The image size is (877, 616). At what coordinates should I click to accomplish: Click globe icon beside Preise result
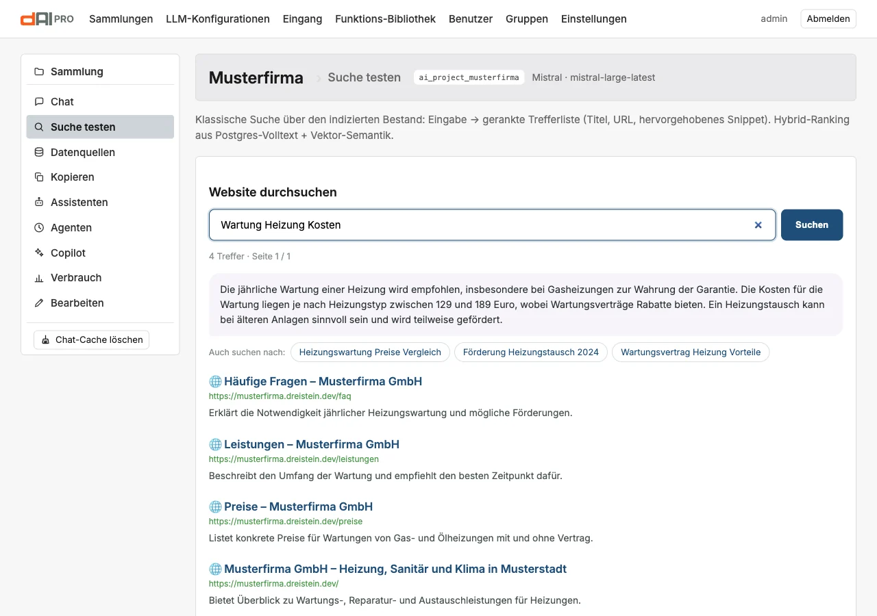pyautogui.click(x=215, y=507)
